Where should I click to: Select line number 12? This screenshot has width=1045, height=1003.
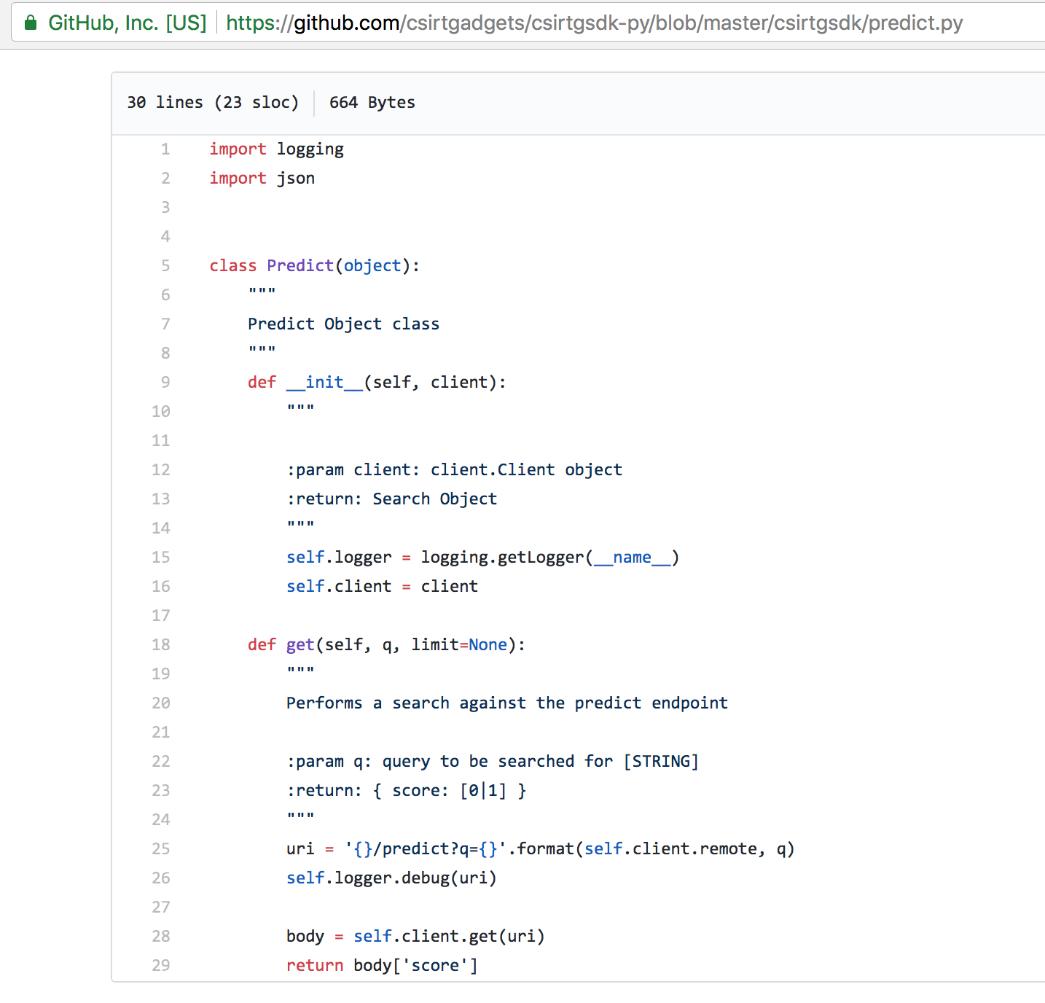click(x=161, y=470)
